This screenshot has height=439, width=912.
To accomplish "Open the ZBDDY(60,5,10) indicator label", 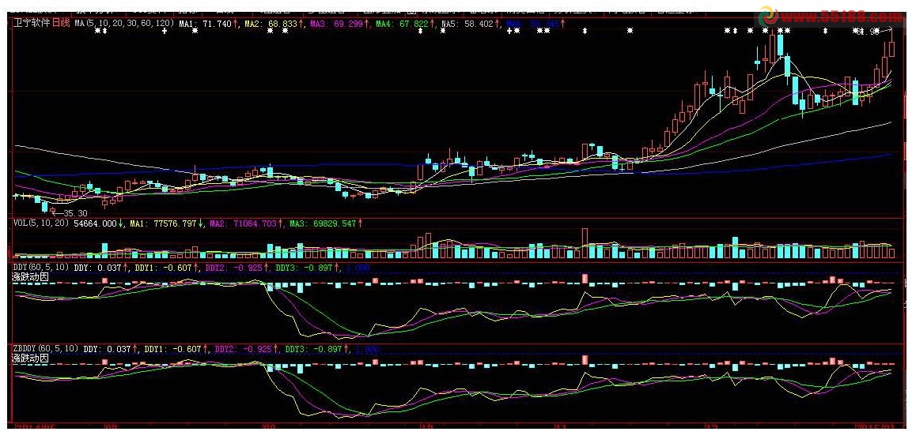I will 45,349.
